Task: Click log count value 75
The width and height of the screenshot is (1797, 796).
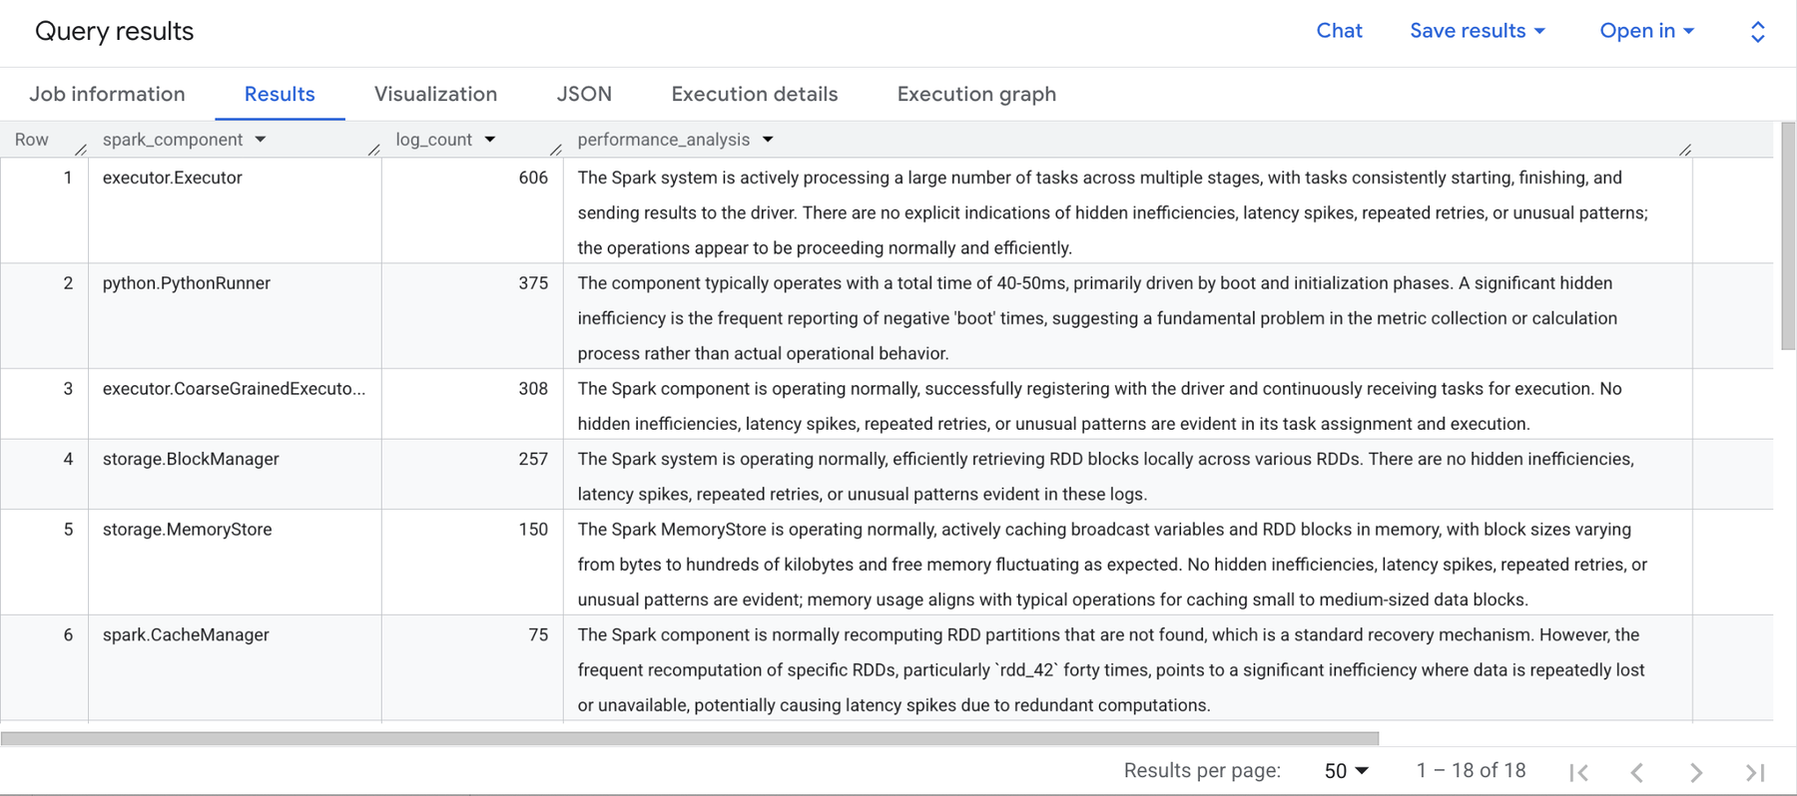Action: click(x=538, y=635)
